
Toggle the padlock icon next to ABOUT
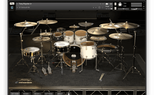[69, 94]
